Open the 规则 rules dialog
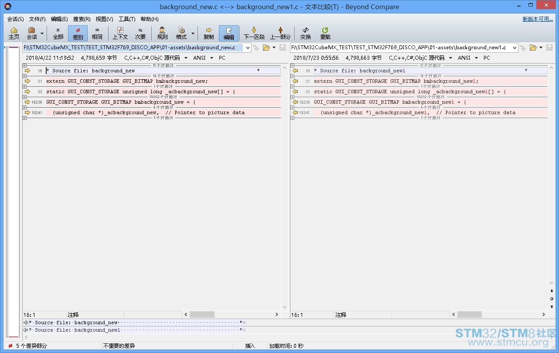This screenshot has width=559, height=353. (x=162, y=33)
